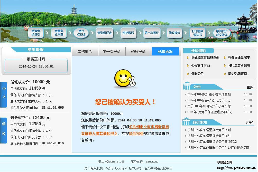Switch to the 资格激活 tab
This screenshot has height=172, width=258.
(85, 52)
